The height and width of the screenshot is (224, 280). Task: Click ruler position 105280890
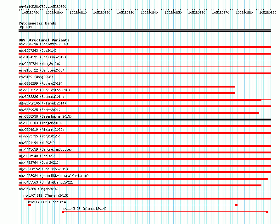point(268,13)
